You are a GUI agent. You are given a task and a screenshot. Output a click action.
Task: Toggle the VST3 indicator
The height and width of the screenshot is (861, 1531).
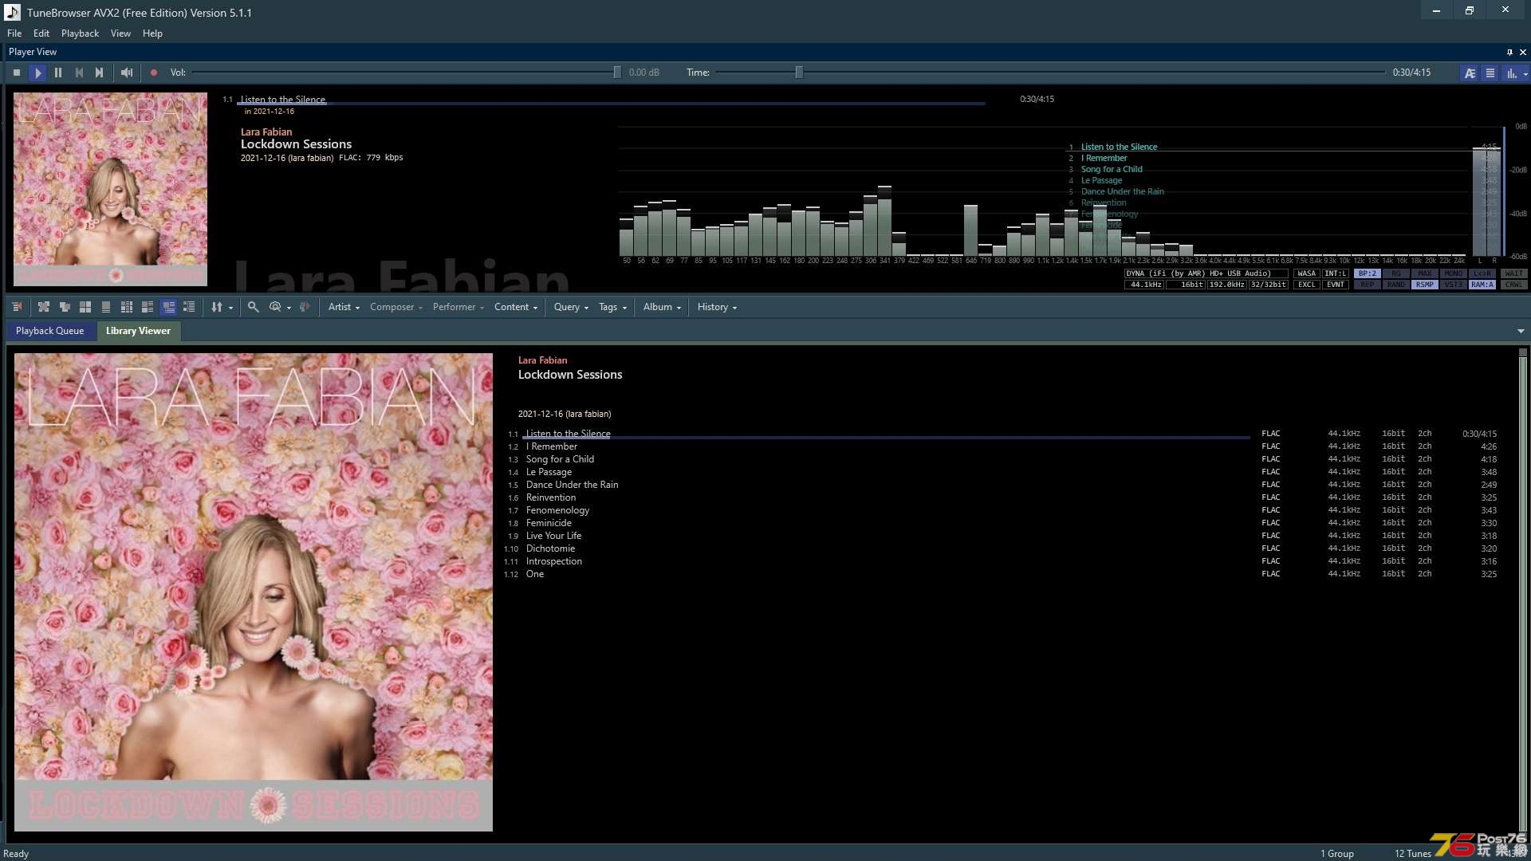(x=1454, y=285)
